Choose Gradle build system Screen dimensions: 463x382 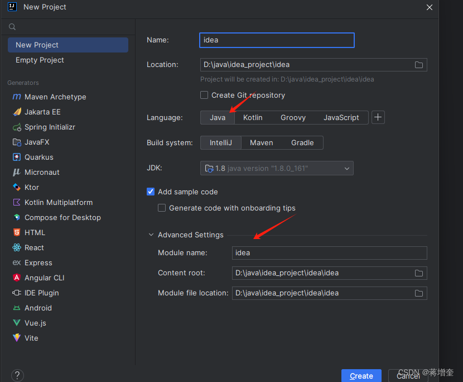click(302, 142)
